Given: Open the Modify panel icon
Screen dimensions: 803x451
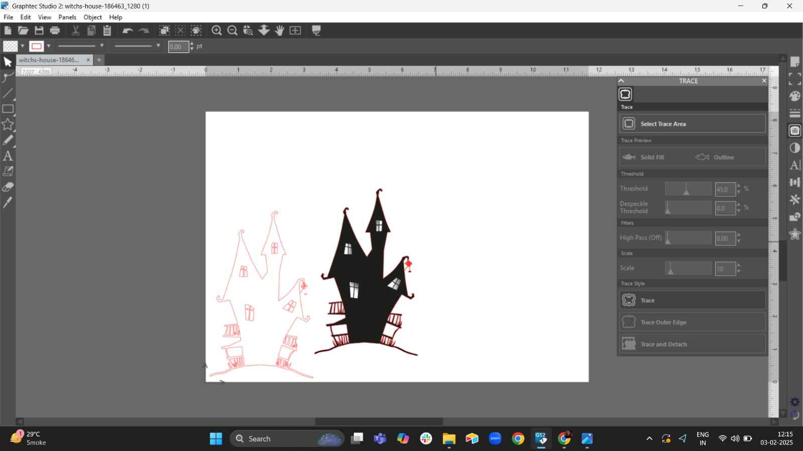Looking at the screenshot, I should pyautogui.click(x=795, y=216).
